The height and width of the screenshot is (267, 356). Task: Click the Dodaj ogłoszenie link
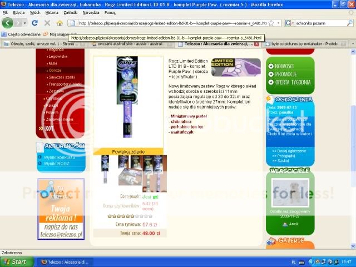(x=288, y=151)
